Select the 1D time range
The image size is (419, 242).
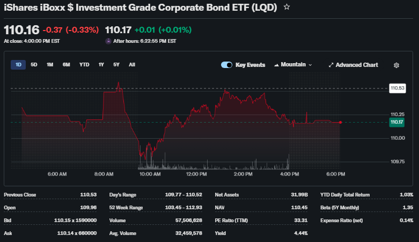[18, 65]
